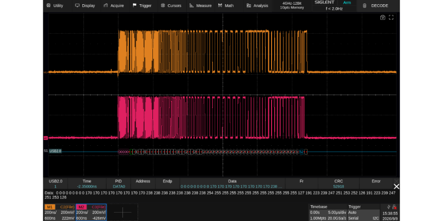Viewport: 443px width, 221px height.
Task: Click the CRC column header
Action: tap(339, 181)
